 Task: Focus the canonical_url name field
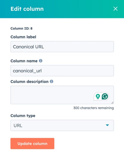click(x=62, y=71)
